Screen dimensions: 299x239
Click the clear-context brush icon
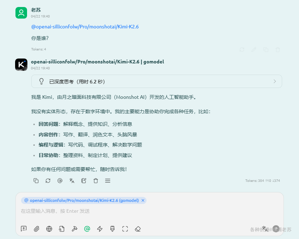tap(112, 229)
